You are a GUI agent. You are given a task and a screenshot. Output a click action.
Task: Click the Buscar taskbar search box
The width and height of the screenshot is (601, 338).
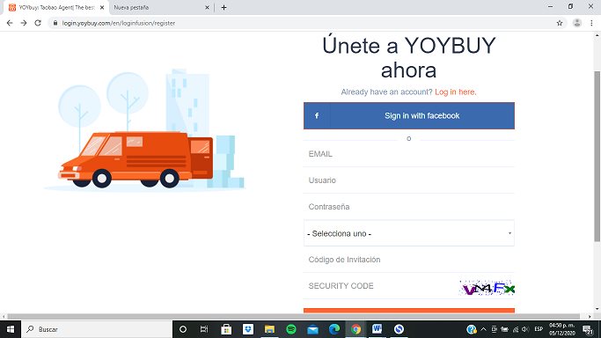coord(97,329)
